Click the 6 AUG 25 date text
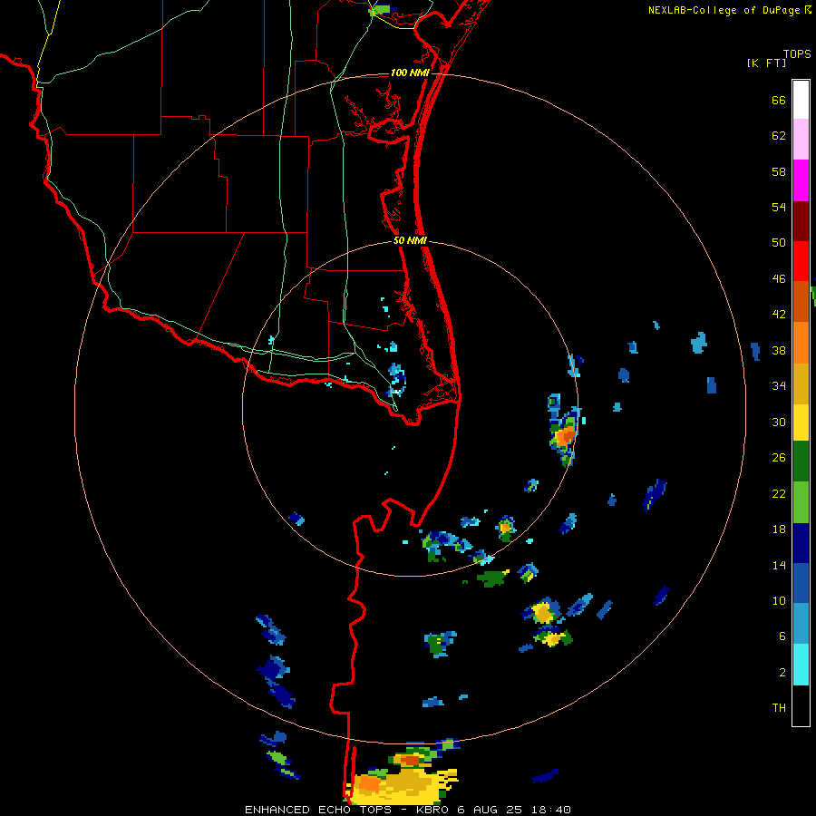816x816 pixels. click(x=491, y=810)
